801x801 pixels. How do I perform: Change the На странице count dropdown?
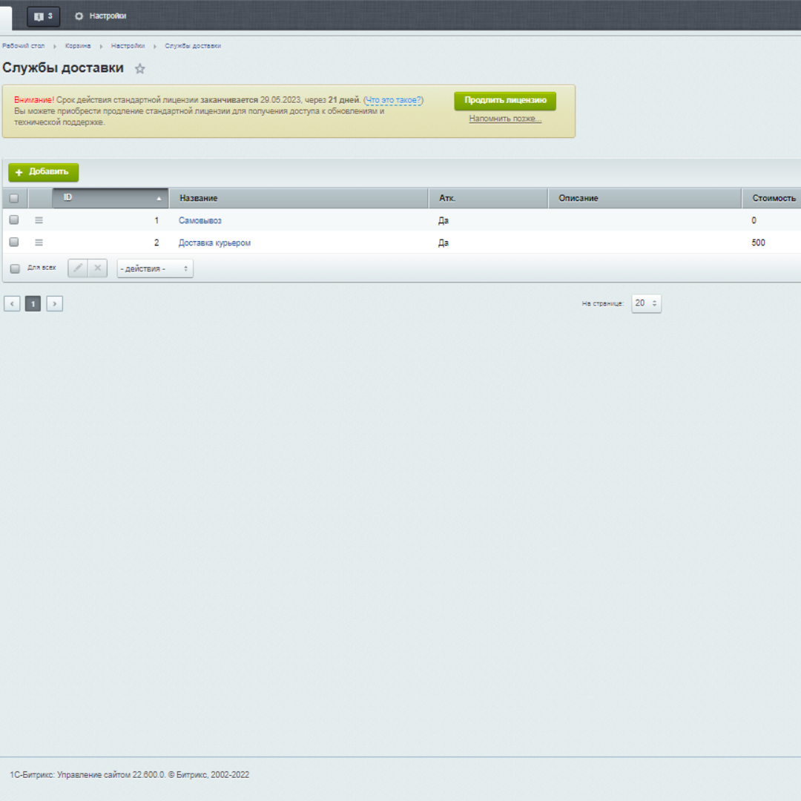pos(646,303)
